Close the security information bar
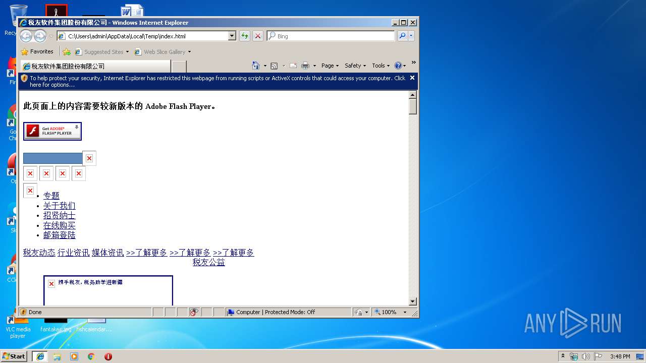Image resolution: width=646 pixels, height=363 pixels. 412,78
